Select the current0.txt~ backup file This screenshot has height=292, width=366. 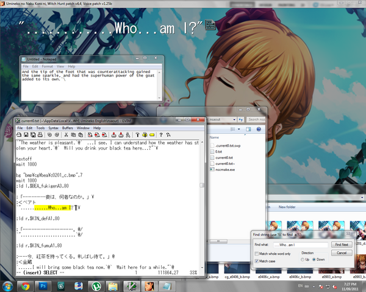(223, 164)
